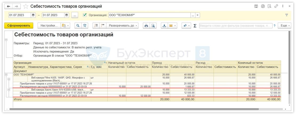Viewport: 296px width, 115px height.
Task: Click the download/save report icon
Action: pyautogui.click(x=165, y=26)
